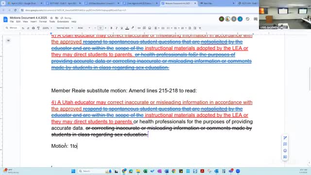Viewport: 311px width, 175px height.
Task: Click the add emoji reaction side icon
Action: pyautogui.click(x=285, y=151)
